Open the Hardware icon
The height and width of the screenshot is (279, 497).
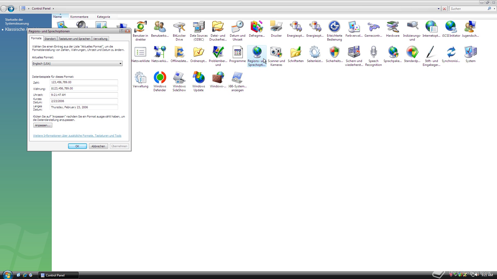tap(393, 29)
